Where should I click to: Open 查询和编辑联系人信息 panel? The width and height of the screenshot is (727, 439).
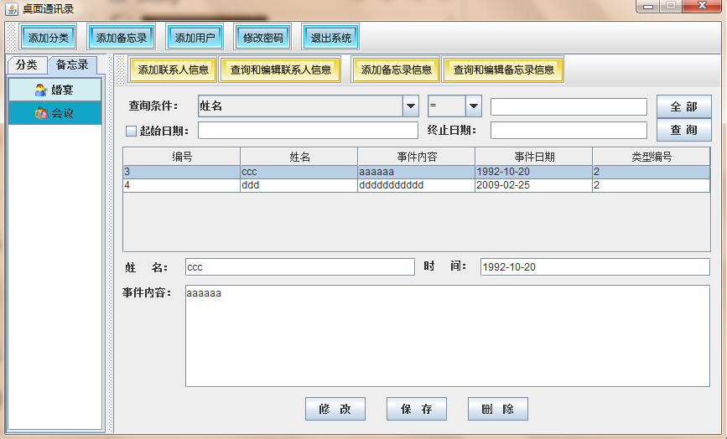[x=281, y=70]
